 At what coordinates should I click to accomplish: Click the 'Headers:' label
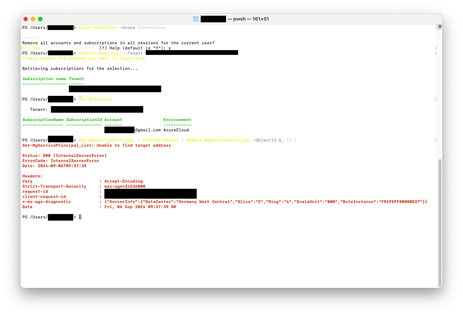[x=33, y=176]
